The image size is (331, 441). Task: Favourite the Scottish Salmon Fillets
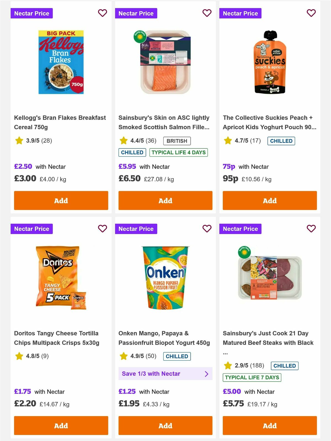(x=207, y=13)
